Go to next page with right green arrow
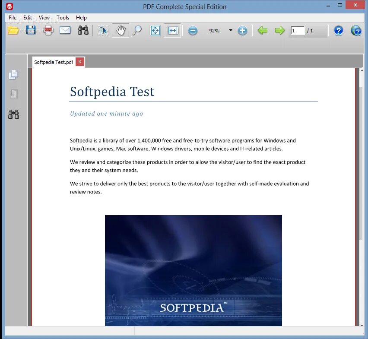 (x=280, y=31)
